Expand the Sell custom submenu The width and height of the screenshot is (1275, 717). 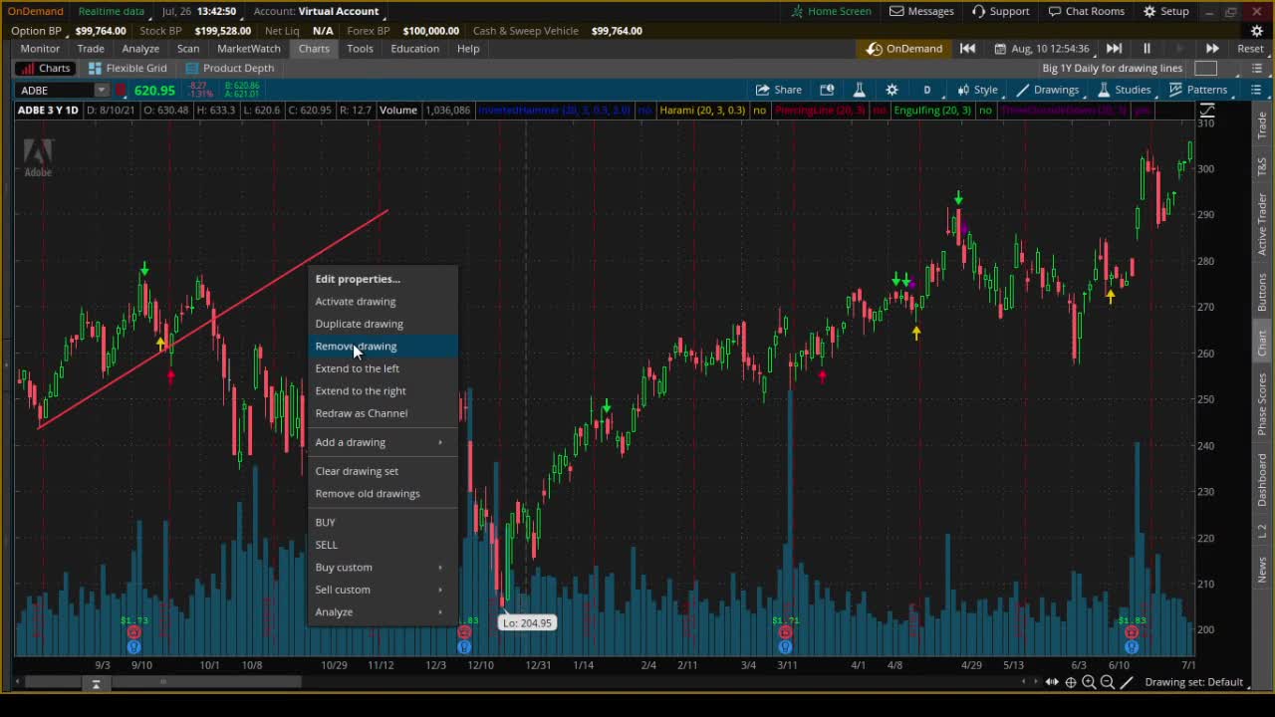click(382, 590)
